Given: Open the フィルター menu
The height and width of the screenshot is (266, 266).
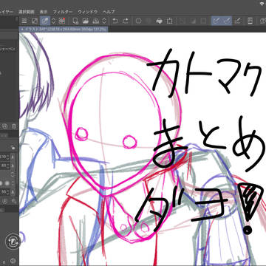Looking at the screenshot, I should click(x=63, y=12).
